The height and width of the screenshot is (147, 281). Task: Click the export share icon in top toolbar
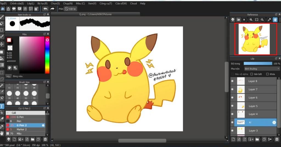[8, 9]
